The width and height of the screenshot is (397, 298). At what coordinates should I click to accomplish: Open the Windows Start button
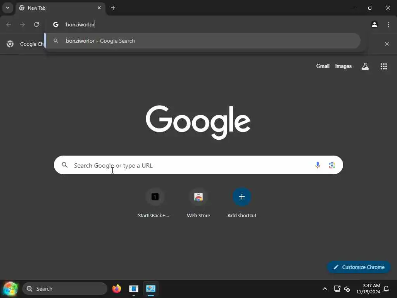pos(10,289)
